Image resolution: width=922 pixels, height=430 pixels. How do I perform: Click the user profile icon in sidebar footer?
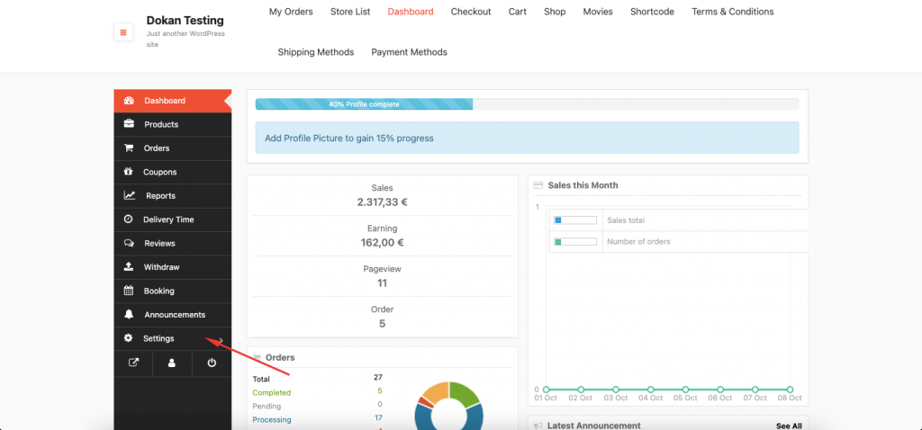coord(172,363)
